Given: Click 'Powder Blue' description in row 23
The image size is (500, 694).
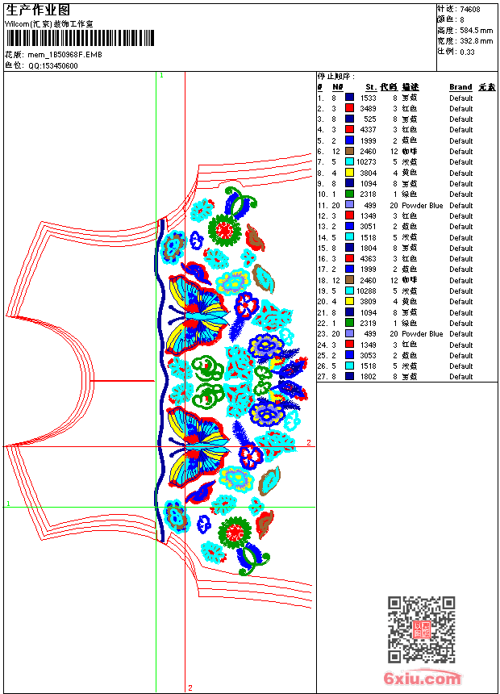Looking at the screenshot, I should pos(422,334).
